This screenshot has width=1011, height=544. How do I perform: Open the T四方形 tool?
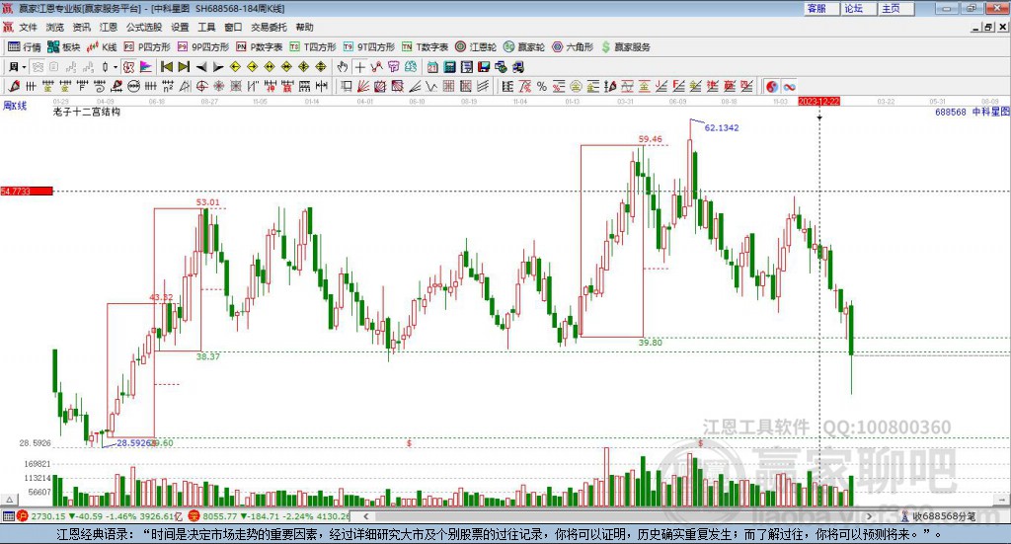pyautogui.click(x=313, y=47)
